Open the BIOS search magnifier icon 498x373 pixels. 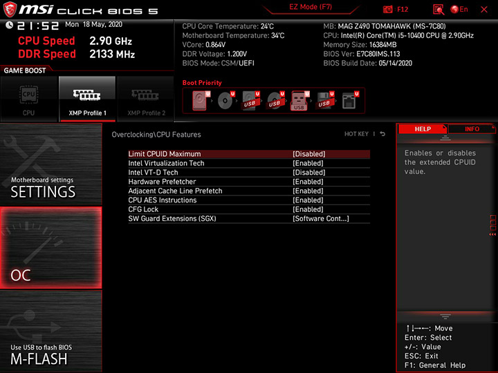tap(439, 10)
